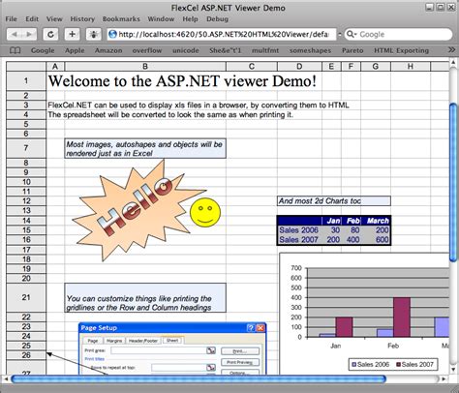
Task: Go forward with the forward arrow
Action: click(x=29, y=34)
